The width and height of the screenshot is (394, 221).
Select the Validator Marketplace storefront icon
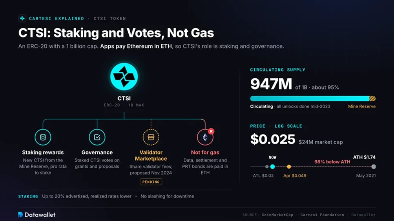151,137
